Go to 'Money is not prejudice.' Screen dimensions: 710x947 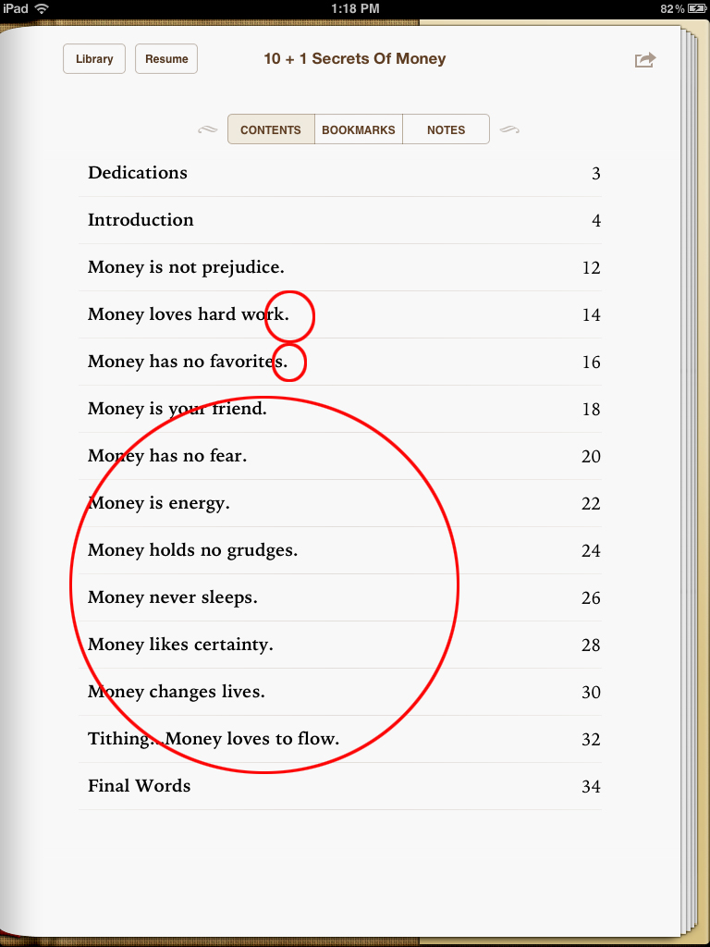(340, 267)
